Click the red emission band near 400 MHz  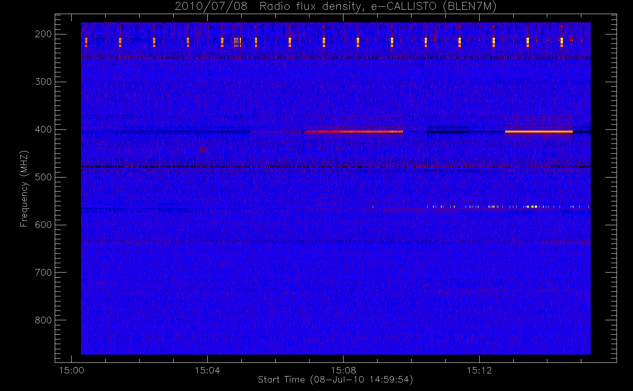click(x=353, y=132)
